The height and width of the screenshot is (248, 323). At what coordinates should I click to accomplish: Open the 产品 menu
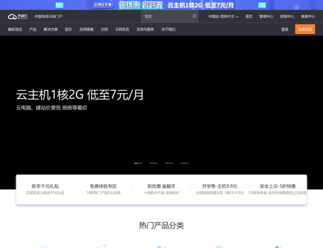click(x=33, y=29)
